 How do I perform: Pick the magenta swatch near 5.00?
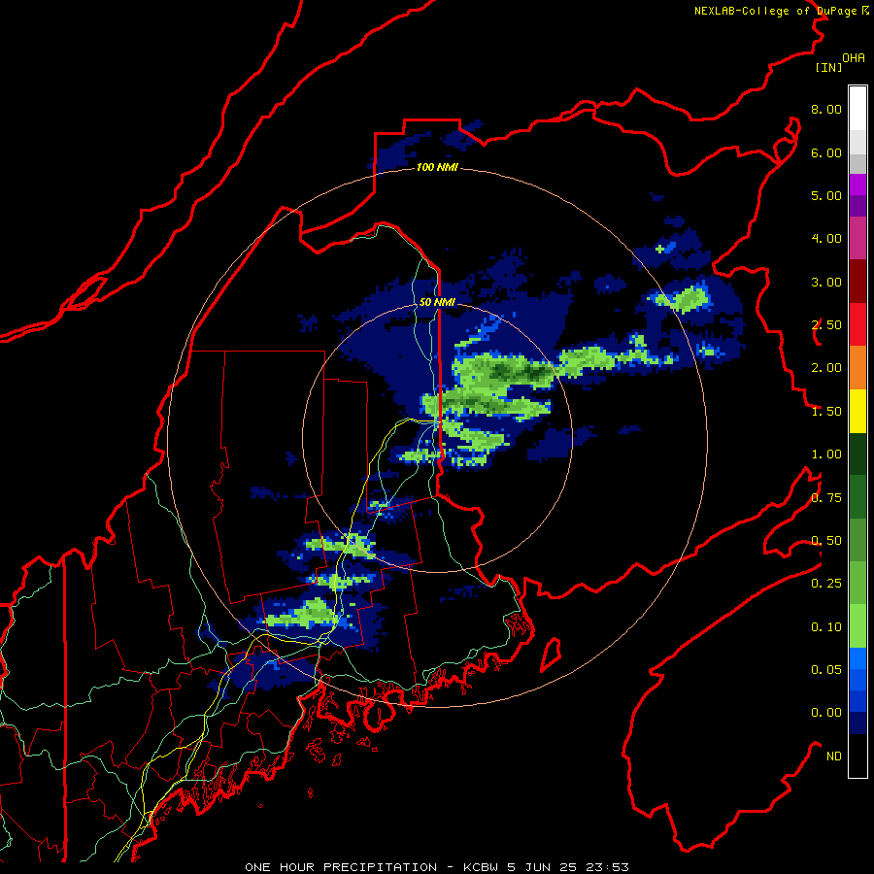pyautogui.click(x=857, y=185)
